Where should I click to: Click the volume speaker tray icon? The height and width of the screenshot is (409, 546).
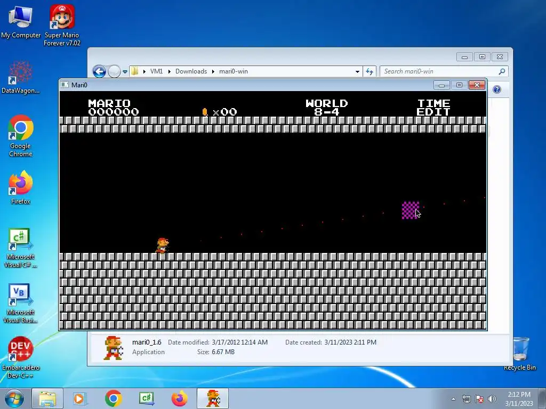coord(492,399)
